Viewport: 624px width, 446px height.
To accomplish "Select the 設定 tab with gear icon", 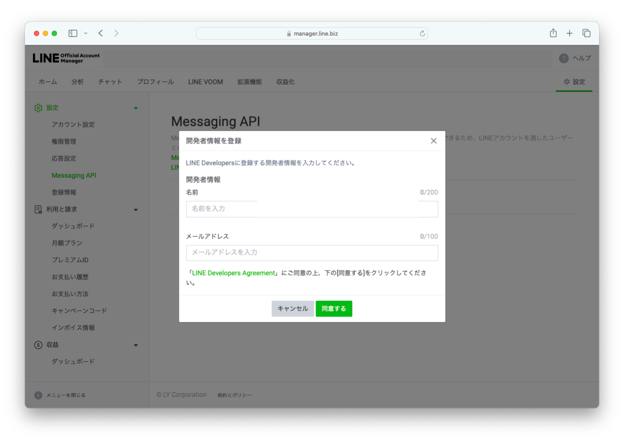I will (x=574, y=82).
